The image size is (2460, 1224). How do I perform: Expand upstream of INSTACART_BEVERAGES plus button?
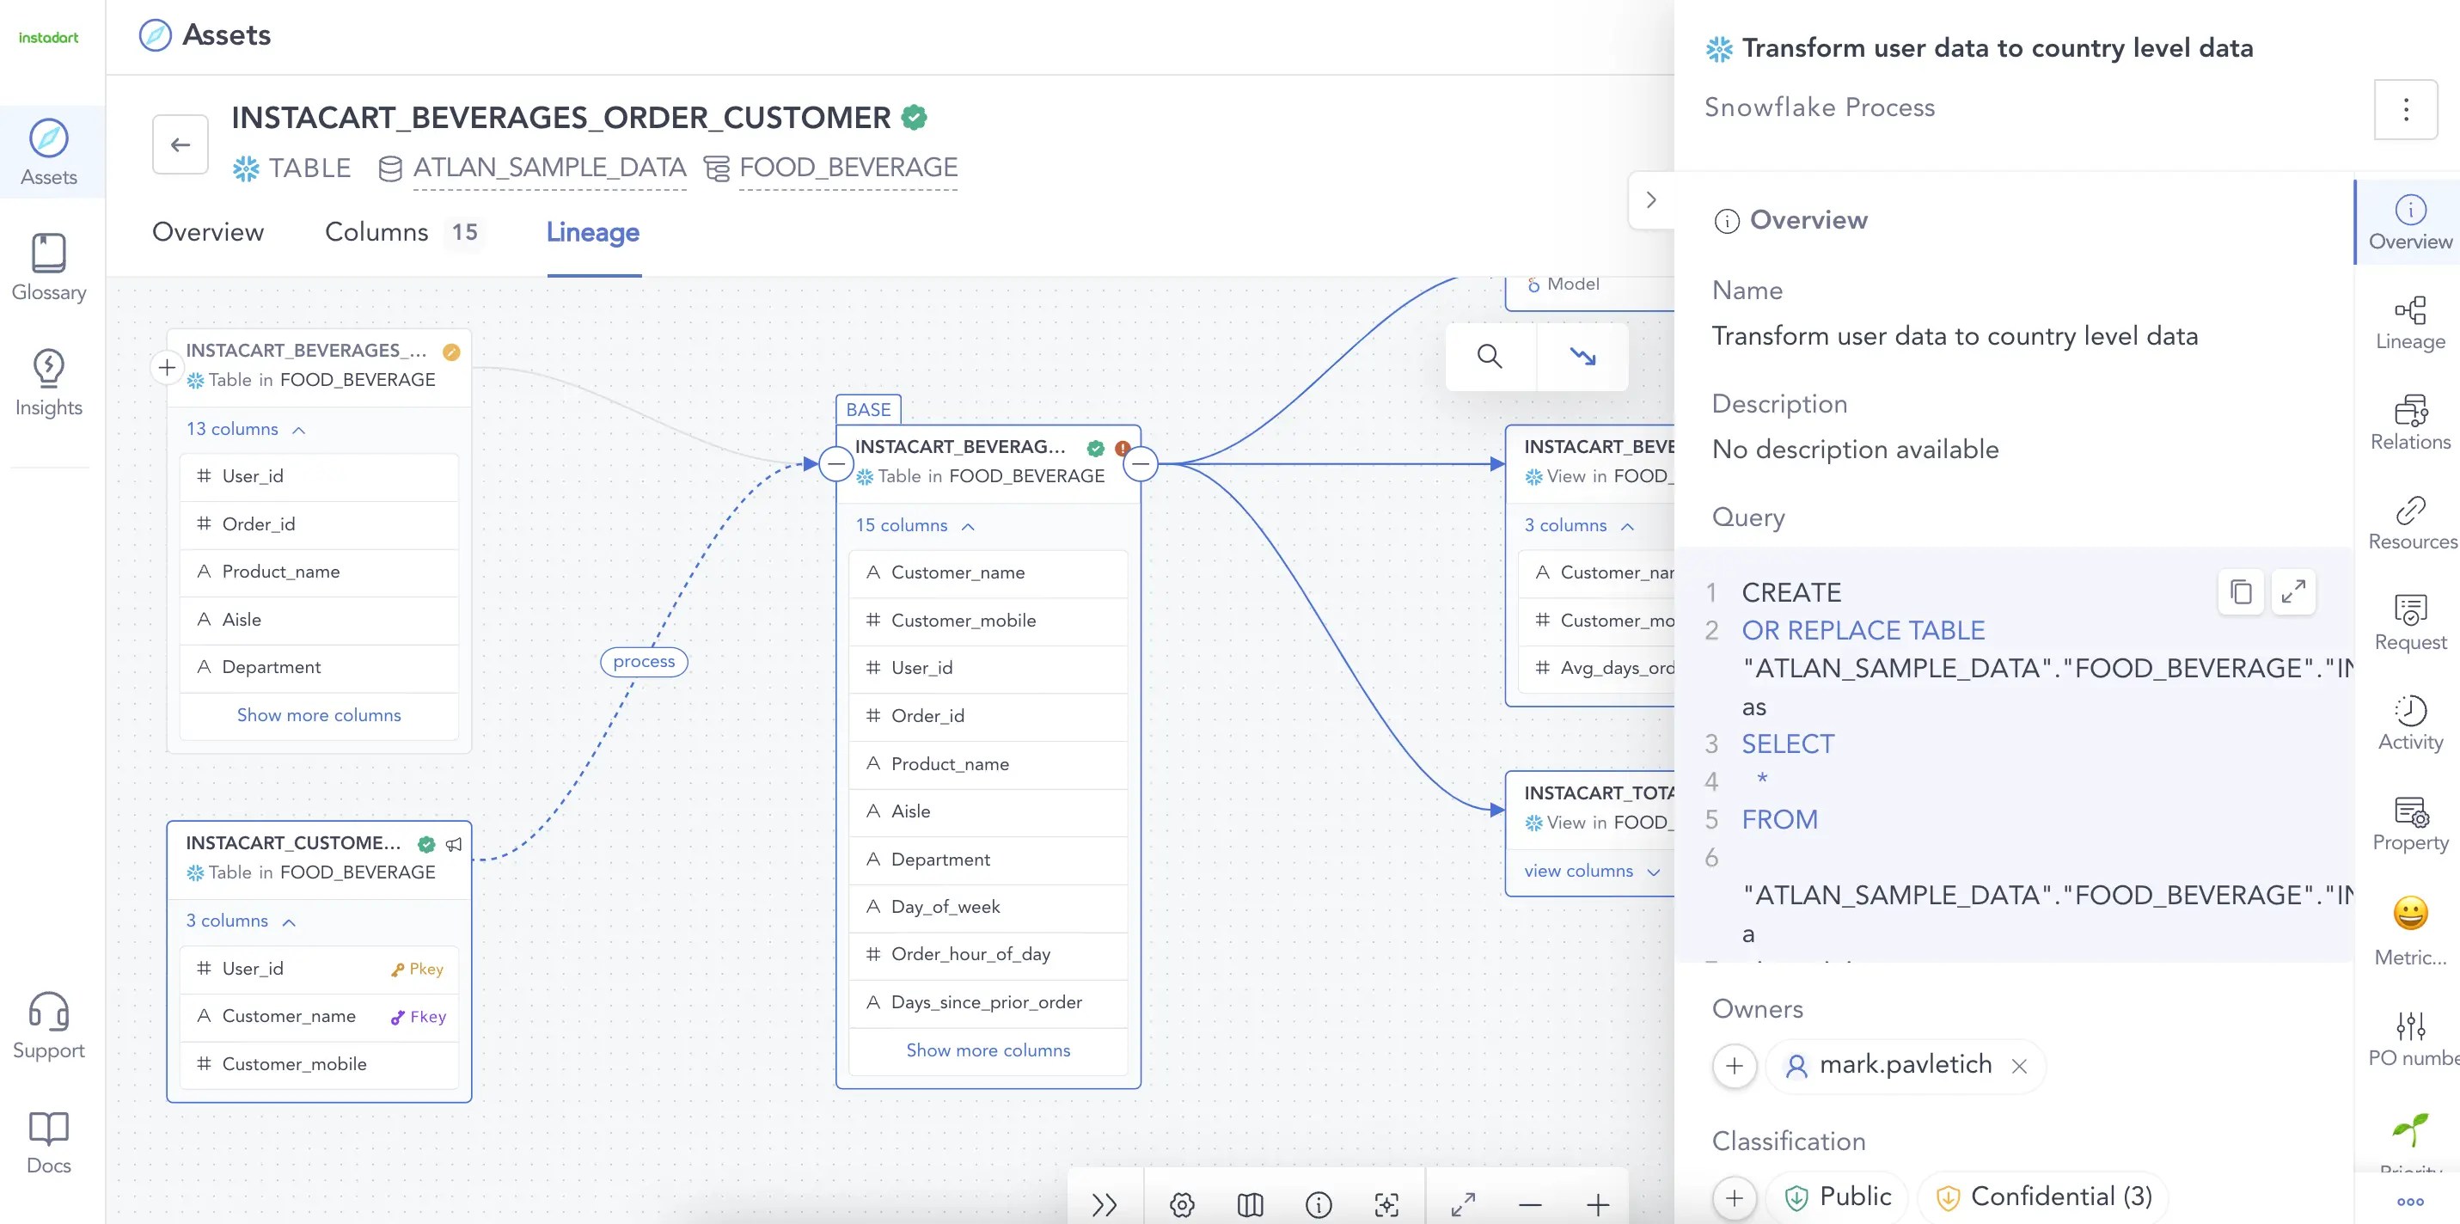point(166,368)
